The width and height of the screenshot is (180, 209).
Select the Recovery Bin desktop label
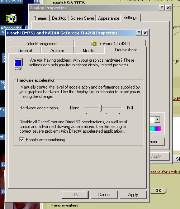tap(11, 1)
